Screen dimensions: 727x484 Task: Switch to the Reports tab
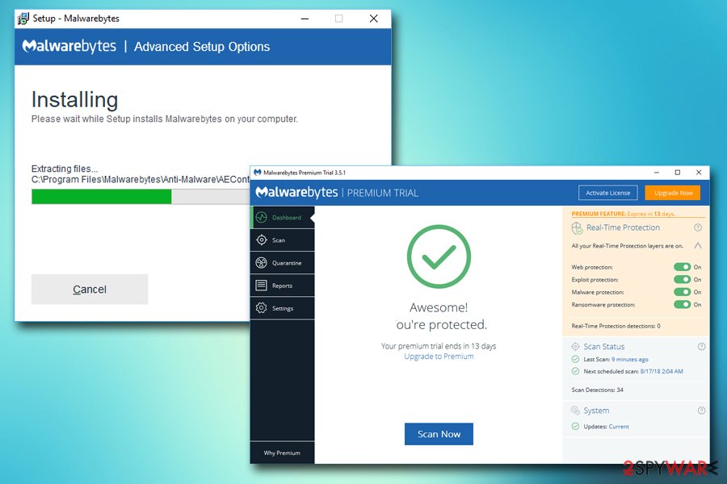[283, 286]
